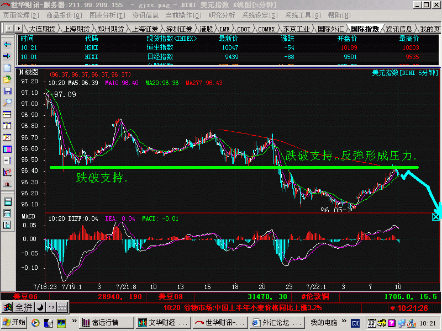Click the 涨跌 column header
The width and height of the screenshot is (442, 331).
287,39
